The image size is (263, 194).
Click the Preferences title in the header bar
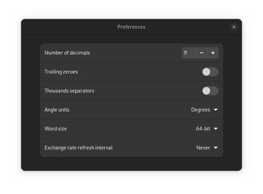pyautogui.click(x=131, y=27)
